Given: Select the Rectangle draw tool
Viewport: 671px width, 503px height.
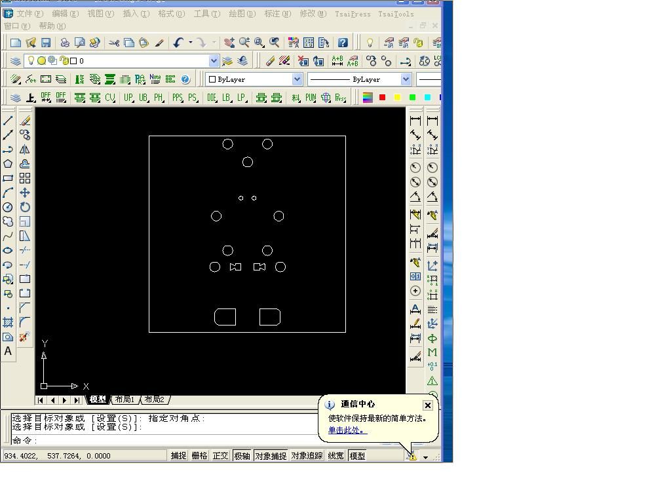Looking at the screenshot, I should coord(8,178).
